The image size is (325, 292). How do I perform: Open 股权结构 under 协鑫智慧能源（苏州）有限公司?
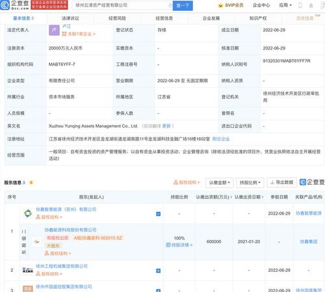[49, 217]
